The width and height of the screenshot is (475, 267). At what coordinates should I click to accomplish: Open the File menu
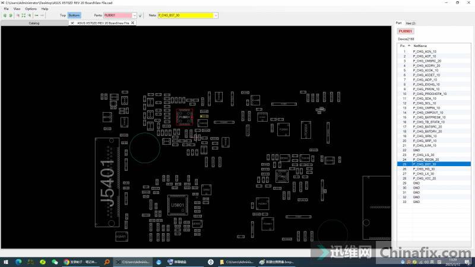tap(7, 9)
